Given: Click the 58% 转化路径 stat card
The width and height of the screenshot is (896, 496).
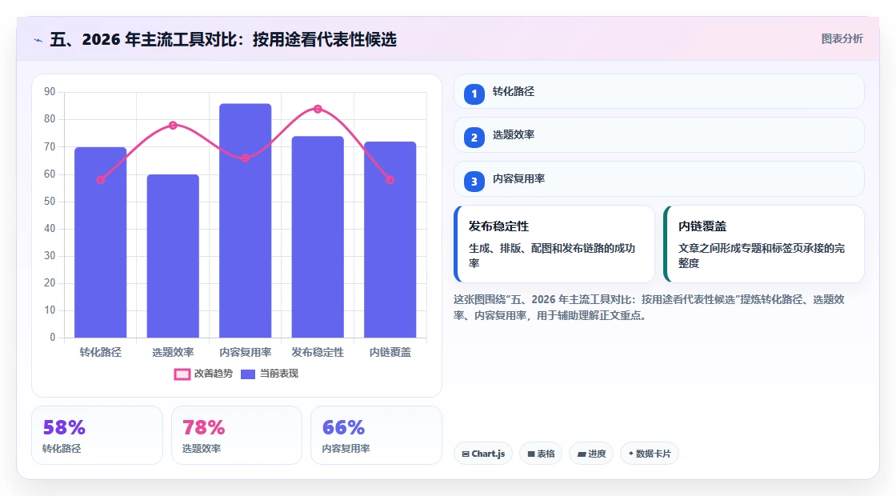Looking at the screenshot, I should tap(97, 435).
